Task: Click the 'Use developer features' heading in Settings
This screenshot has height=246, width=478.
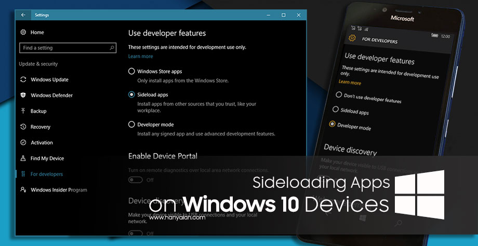Action: pos(167,33)
